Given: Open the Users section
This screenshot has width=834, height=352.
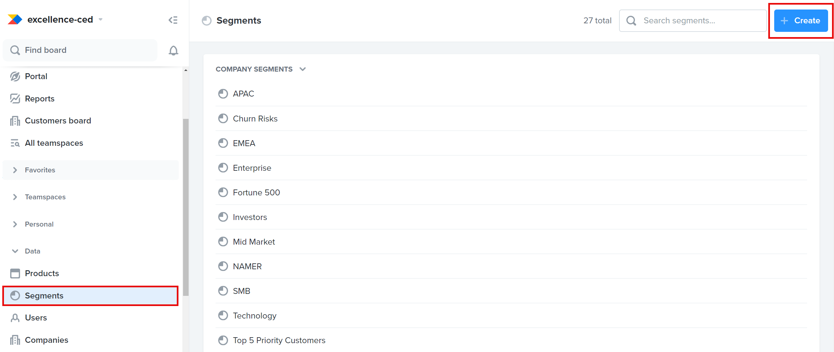Looking at the screenshot, I should pos(36,318).
